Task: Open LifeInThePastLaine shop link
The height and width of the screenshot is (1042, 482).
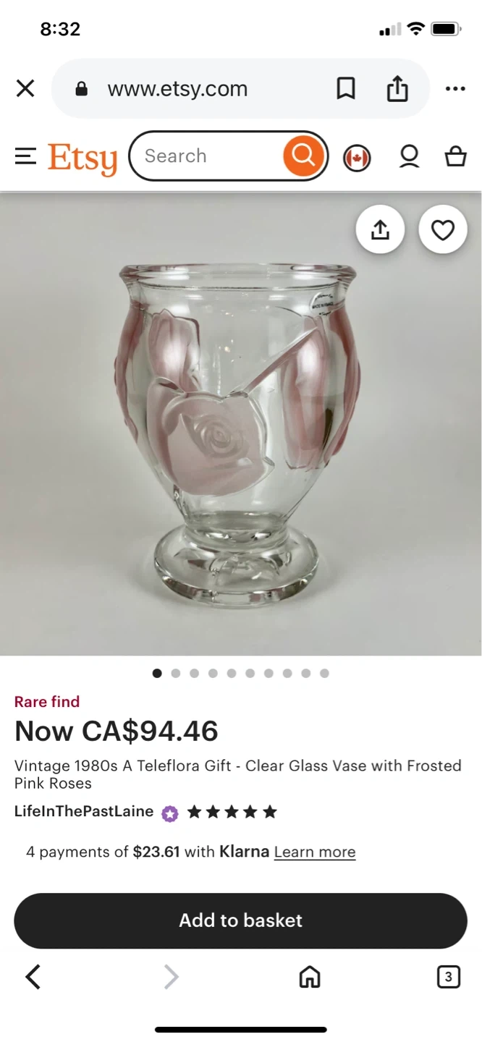Action: [x=84, y=811]
